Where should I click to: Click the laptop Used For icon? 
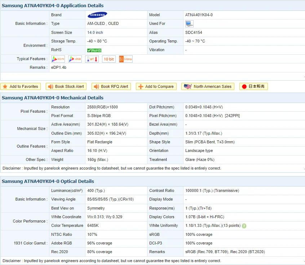[189, 24]
